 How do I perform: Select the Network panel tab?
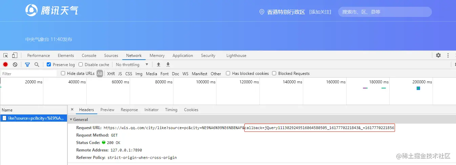coord(134,55)
